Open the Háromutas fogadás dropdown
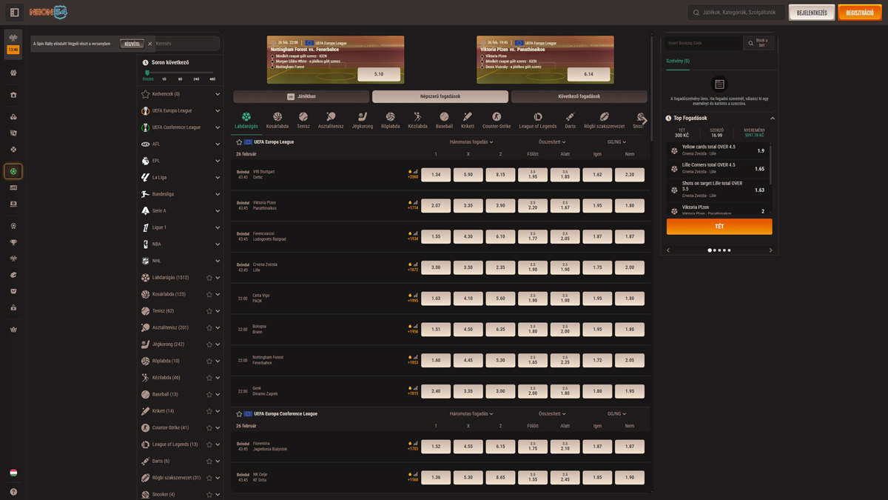 coord(471,142)
